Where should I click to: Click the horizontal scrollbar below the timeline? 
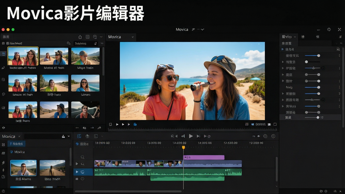(128, 191)
